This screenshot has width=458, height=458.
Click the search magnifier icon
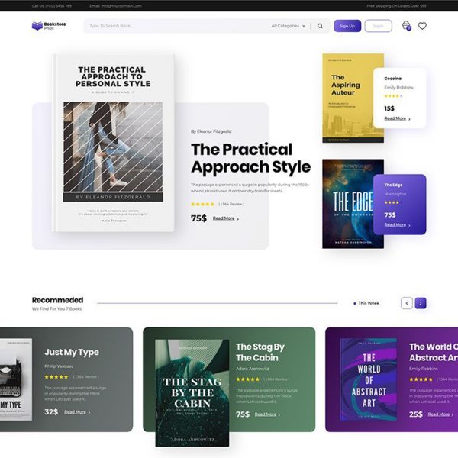320,26
